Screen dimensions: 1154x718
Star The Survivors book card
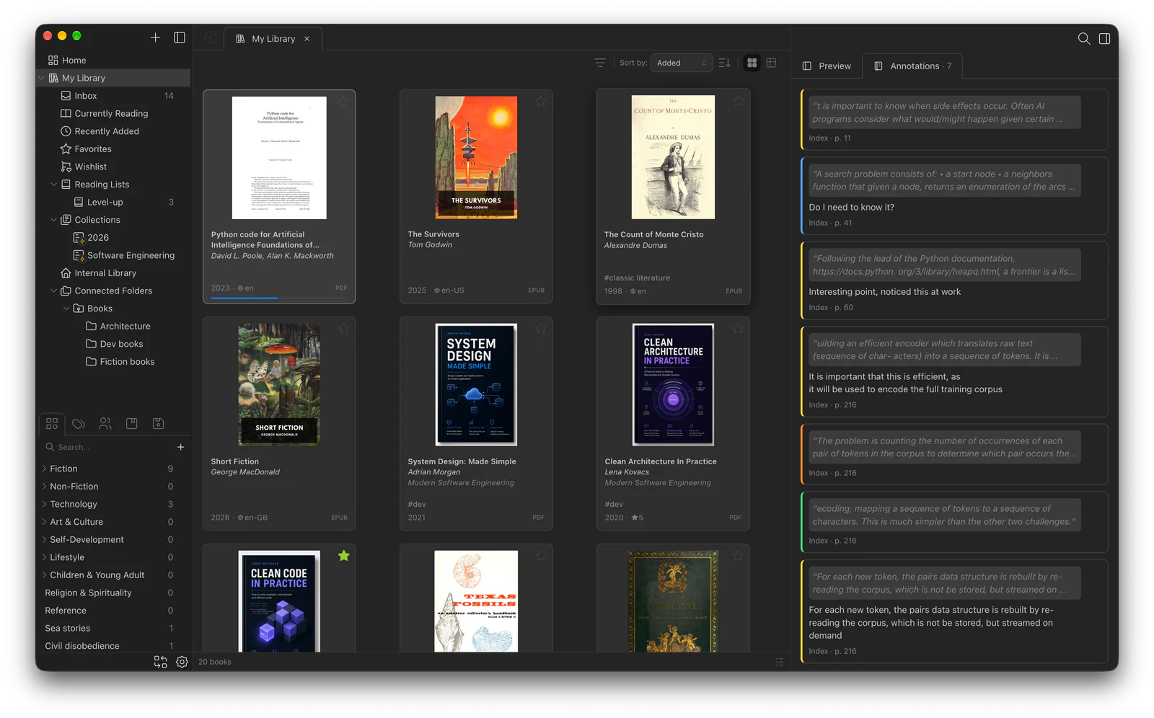click(541, 102)
